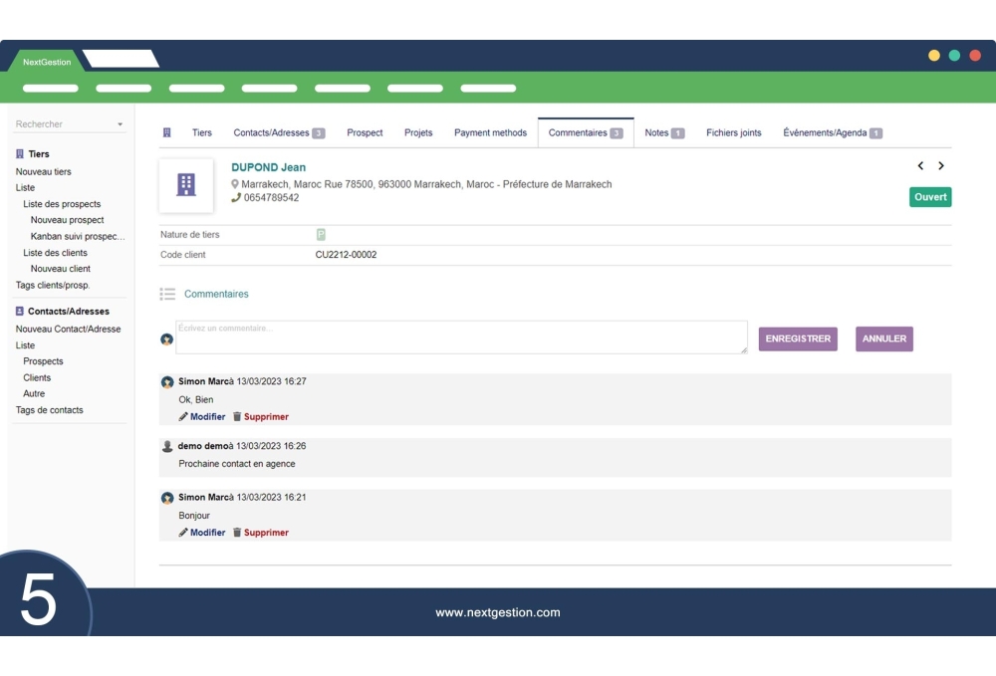This screenshot has width=996, height=676.
Task: Click the Ouvert status button
Action: [929, 197]
